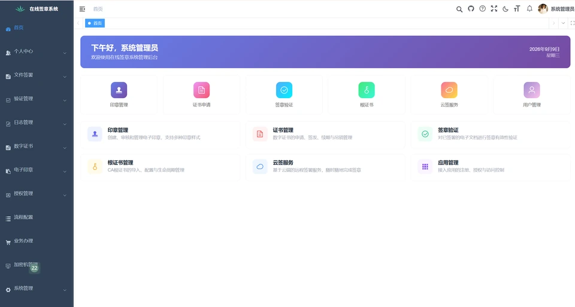Expand 日志管理 sidebar menu
Viewport: 575px width, 307px height.
37,123
